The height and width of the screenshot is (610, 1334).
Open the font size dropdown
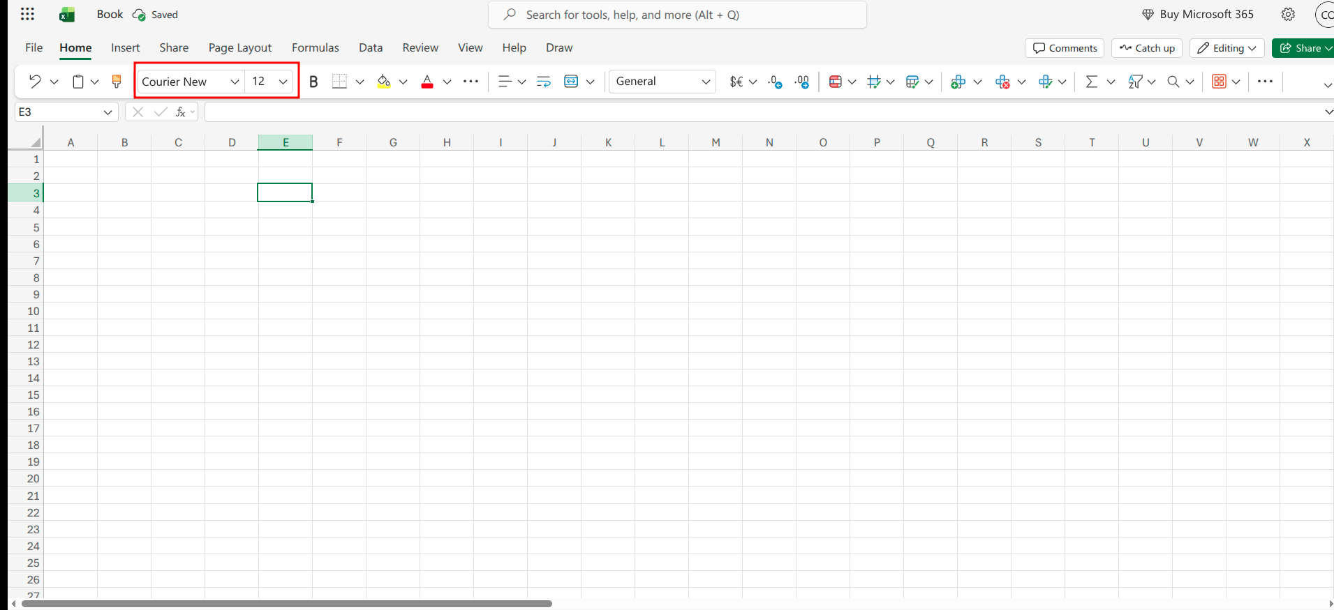(x=283, y=82)
